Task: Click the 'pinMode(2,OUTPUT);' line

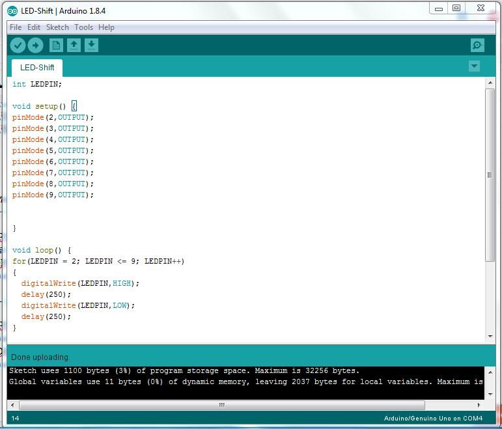Action: tap(53, 117)
